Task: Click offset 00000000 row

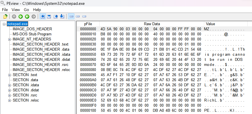Action: point(164,29)
